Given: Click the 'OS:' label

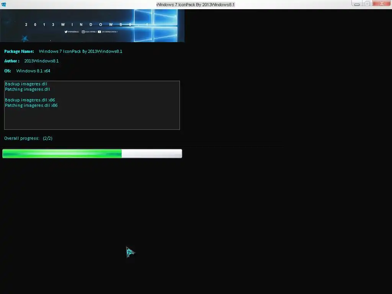Looking at the screenshot, I should (8, 71).
